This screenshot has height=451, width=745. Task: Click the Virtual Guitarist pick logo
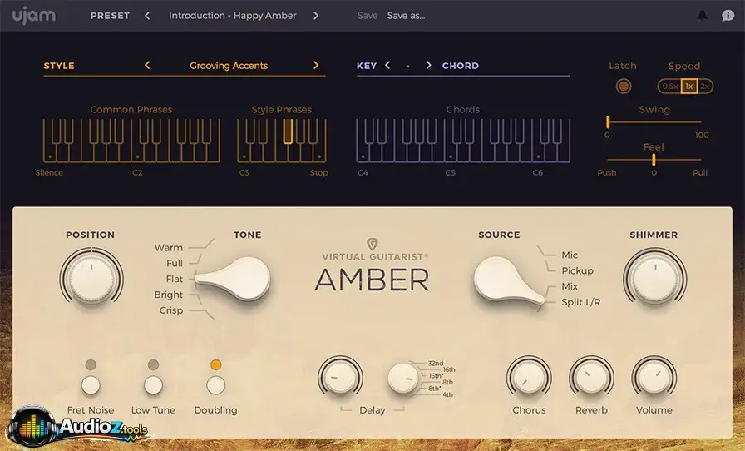372,245
